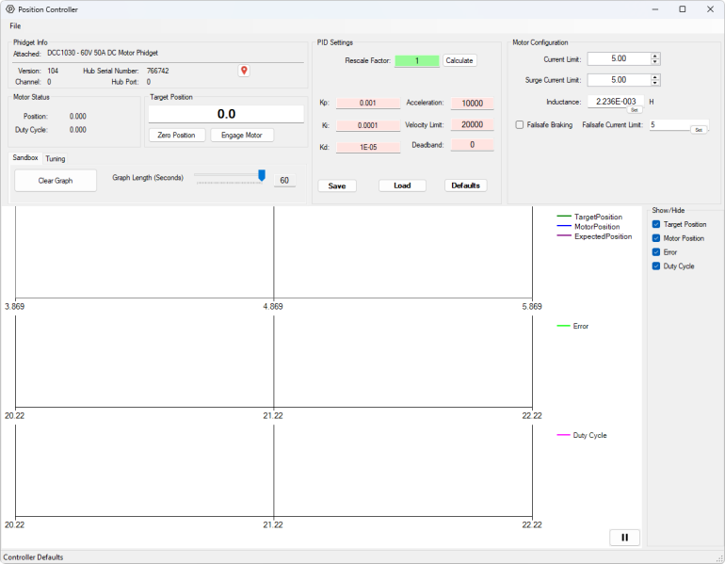Toggle the Duty Cycle graph checkbox
Viewport: 725px width, 564px height.
(656, 266)
